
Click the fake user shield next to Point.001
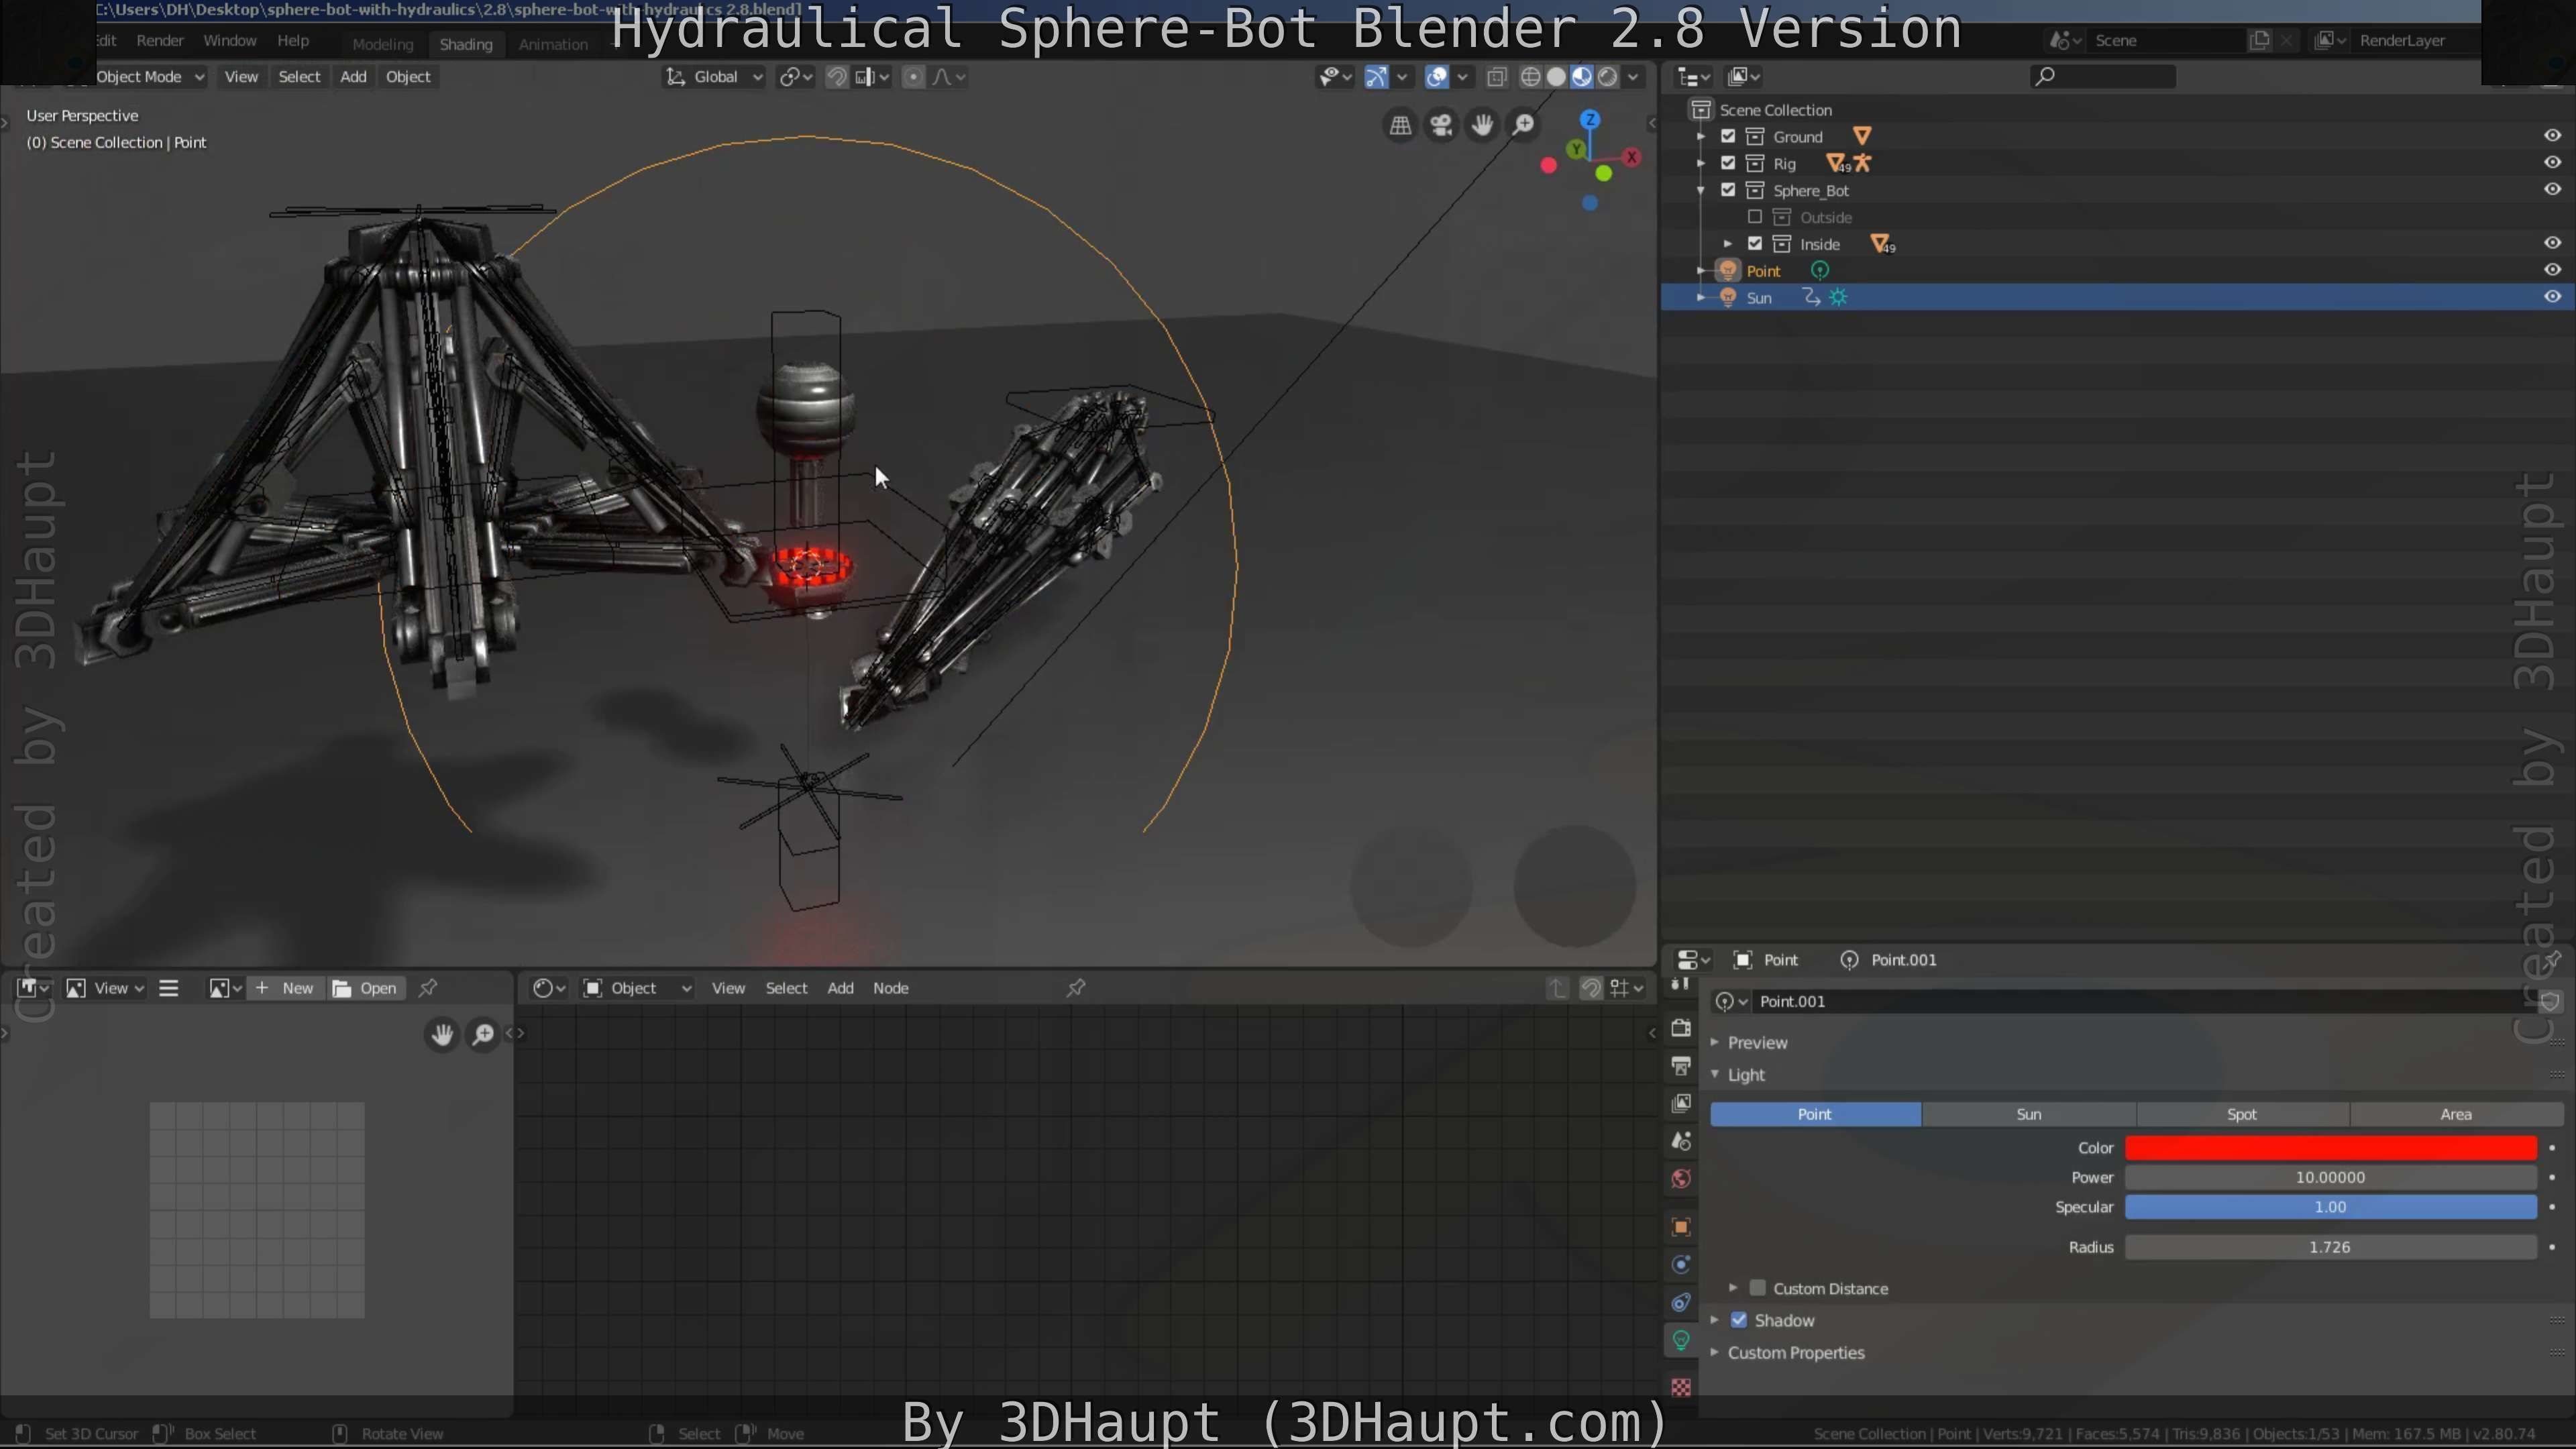[x=2550, y=1001]
